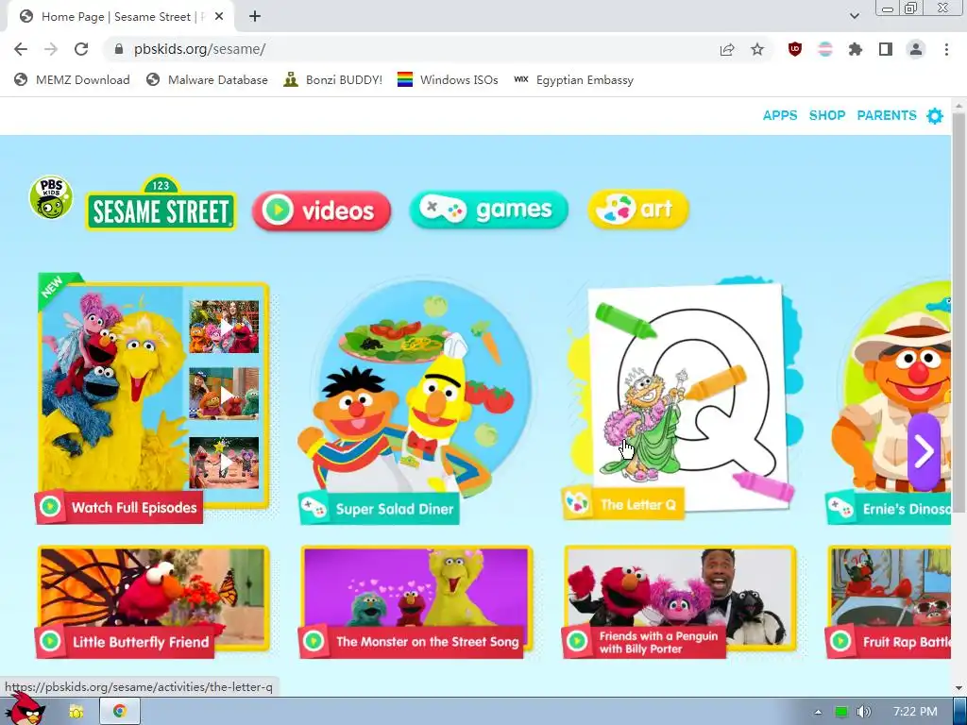Click the green battery tray icon
The height and width of the screenshot is (725, 967).
841,712
